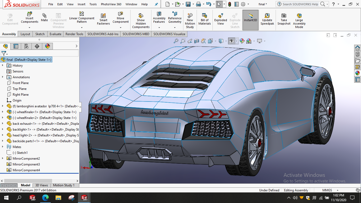
Task: Switch to 3D Views tab
Action: pos(42,185)
